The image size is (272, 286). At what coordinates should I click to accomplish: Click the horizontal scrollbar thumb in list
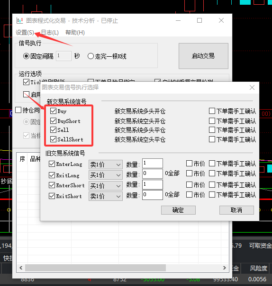point(95,268)
